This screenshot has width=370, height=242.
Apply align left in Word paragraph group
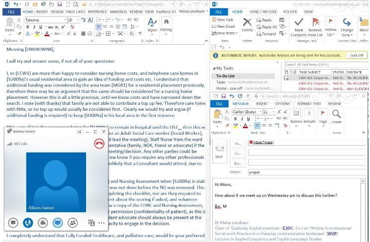(x=98, y=27)
